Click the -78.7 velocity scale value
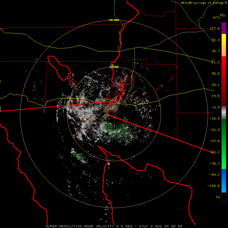This screenshot has width=228, height=228. coord(215,164)
